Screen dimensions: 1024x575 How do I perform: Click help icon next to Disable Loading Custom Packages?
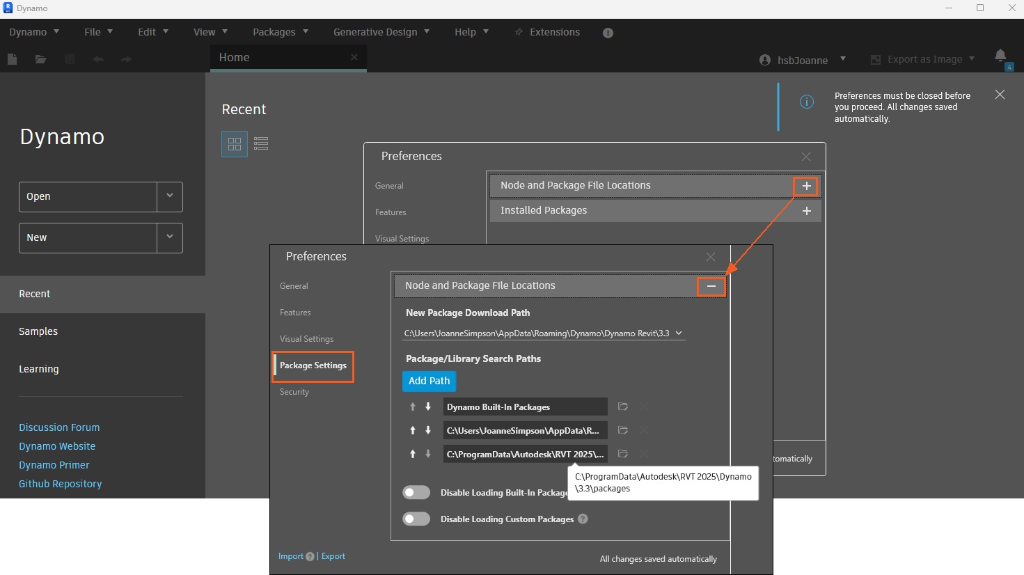(583, 519)
